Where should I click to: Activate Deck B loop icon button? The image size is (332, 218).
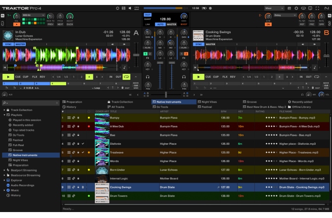point(317,77)
